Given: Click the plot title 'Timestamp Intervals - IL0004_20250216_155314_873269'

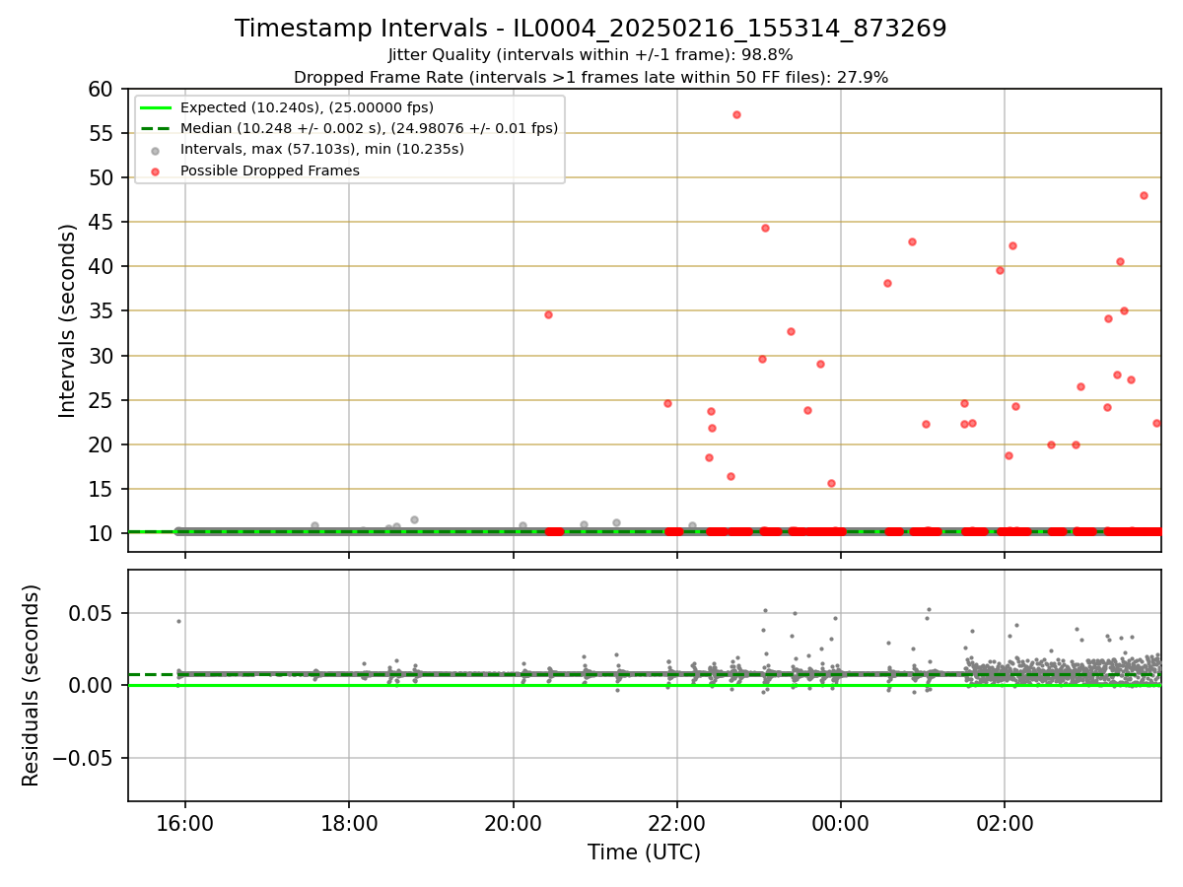Looking at the screenshot, I should 591,29.
